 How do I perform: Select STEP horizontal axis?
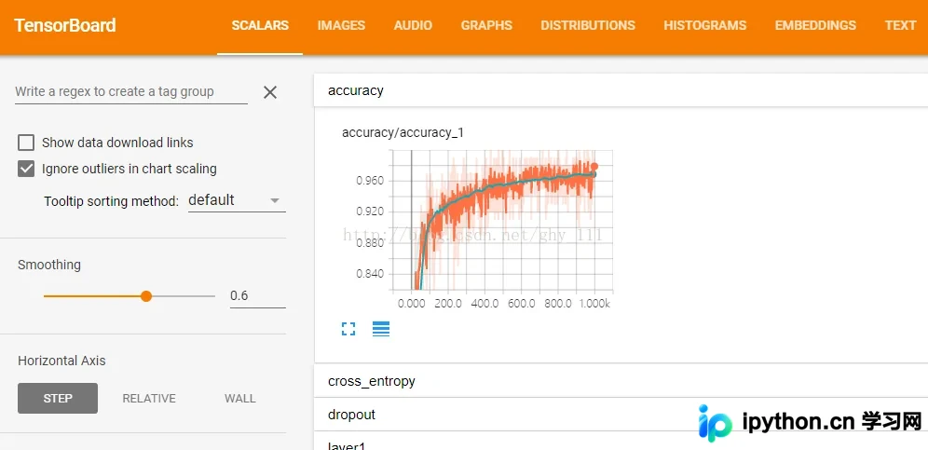pyautogui.click(x=58, y=399)
